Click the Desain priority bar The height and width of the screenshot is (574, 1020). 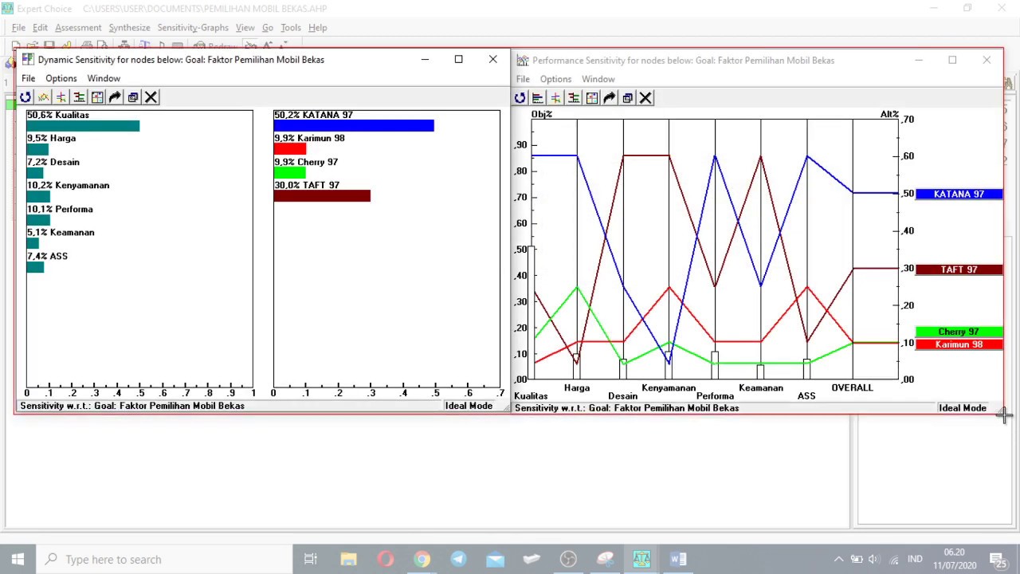click(x=34, y=173)
